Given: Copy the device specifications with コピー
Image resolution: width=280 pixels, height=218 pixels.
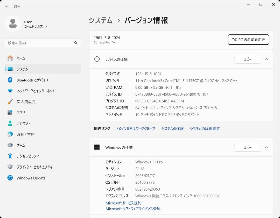Looking at the screenshot, I should [247, 59].
